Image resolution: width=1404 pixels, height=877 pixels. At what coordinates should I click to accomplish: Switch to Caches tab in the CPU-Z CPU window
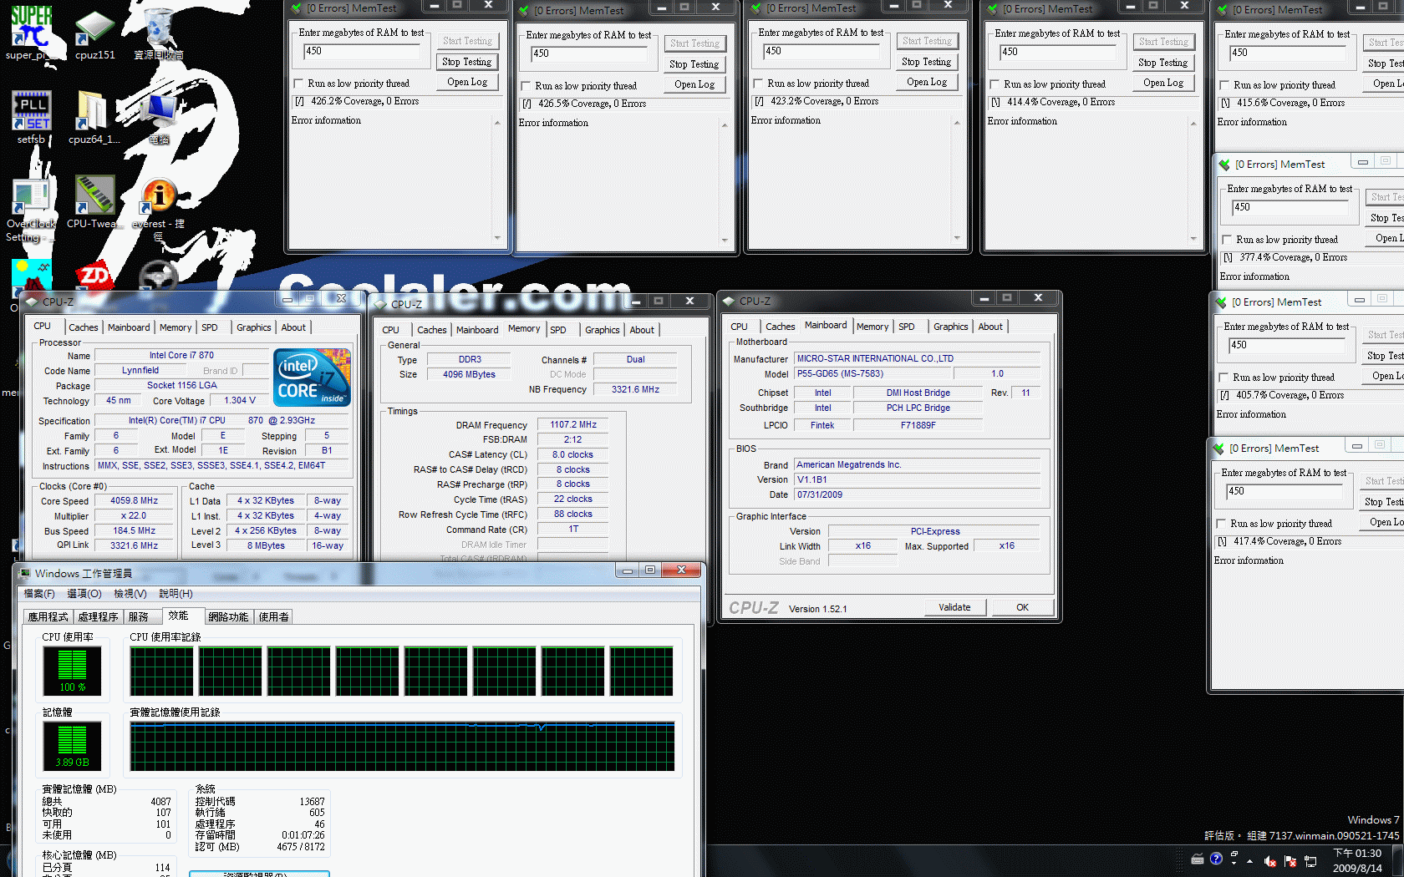84,327
